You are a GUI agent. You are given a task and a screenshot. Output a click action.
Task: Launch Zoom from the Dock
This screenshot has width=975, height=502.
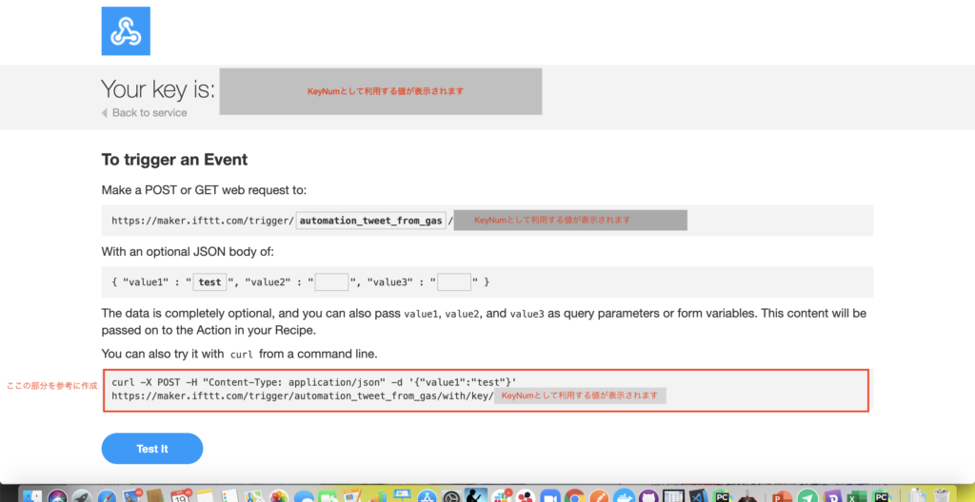point(550,495)
